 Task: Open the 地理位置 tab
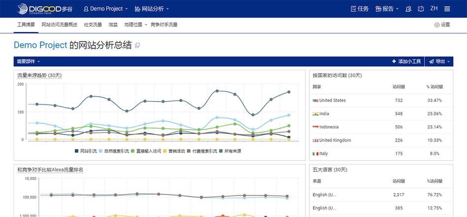point(133,25)
